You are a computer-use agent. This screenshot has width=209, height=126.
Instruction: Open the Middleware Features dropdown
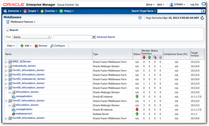[x=23, y=22]
